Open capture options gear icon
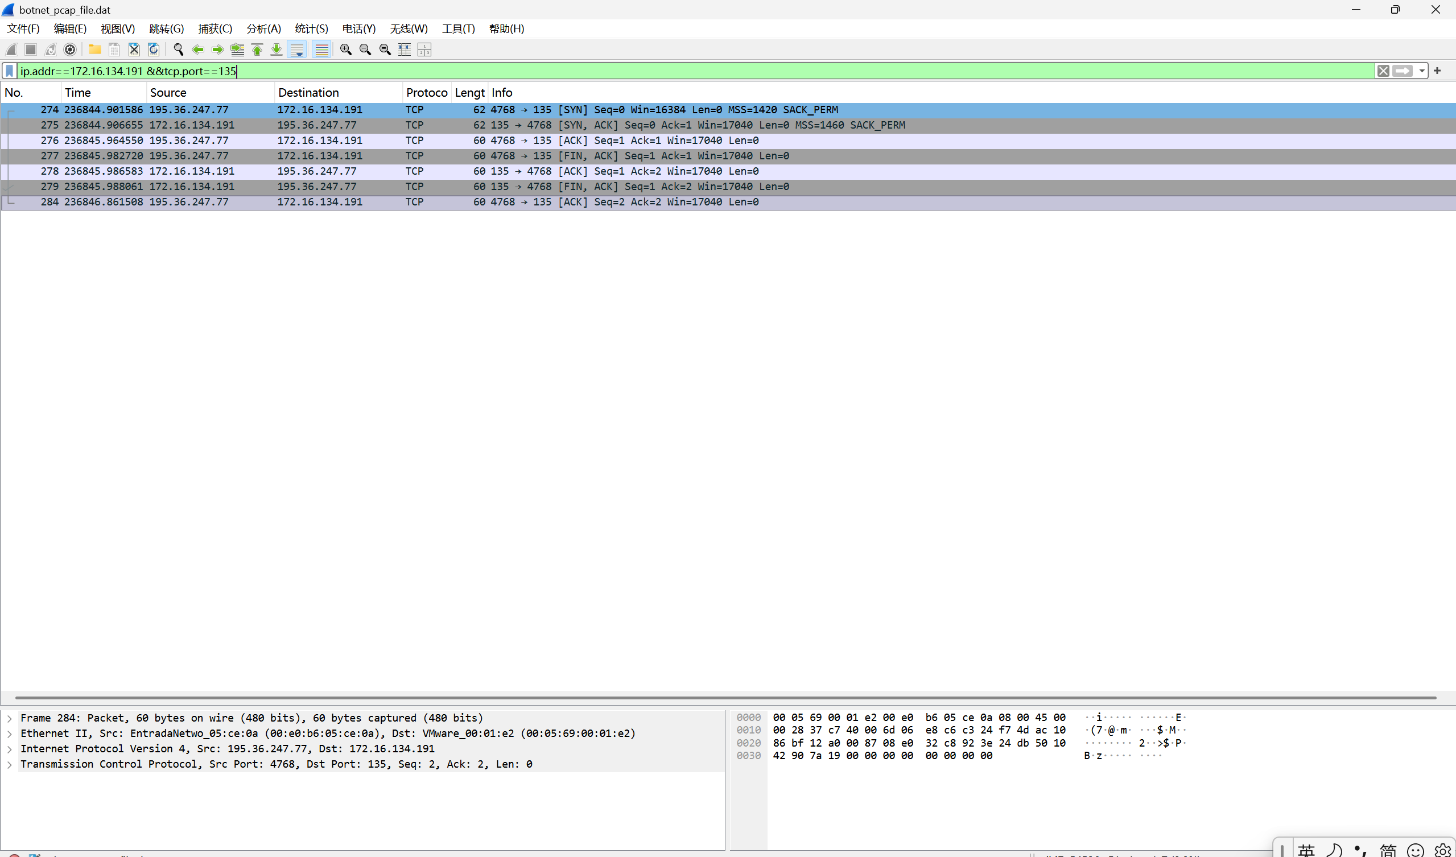 [70, 50]
